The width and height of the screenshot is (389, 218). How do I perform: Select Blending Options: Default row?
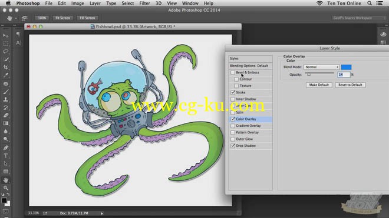250,66
